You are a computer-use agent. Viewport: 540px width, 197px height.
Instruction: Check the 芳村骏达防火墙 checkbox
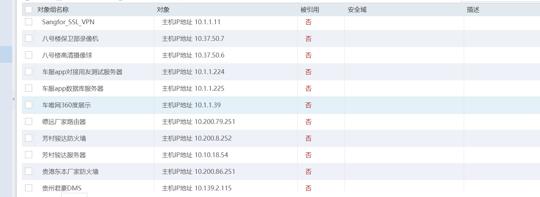click(28, 138)
